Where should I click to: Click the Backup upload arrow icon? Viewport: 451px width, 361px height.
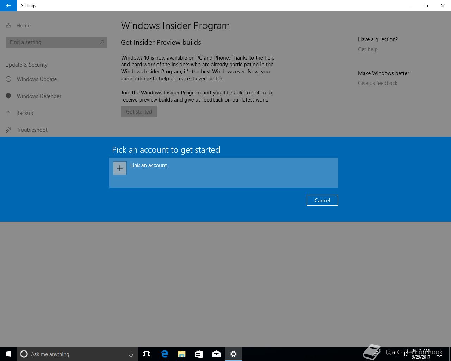point(8,113)
